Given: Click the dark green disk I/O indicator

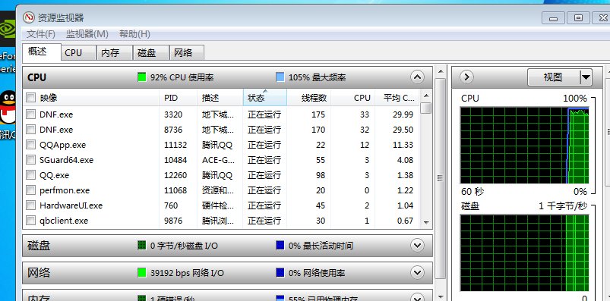Looking at the screenshot, I should click(142, 246).
